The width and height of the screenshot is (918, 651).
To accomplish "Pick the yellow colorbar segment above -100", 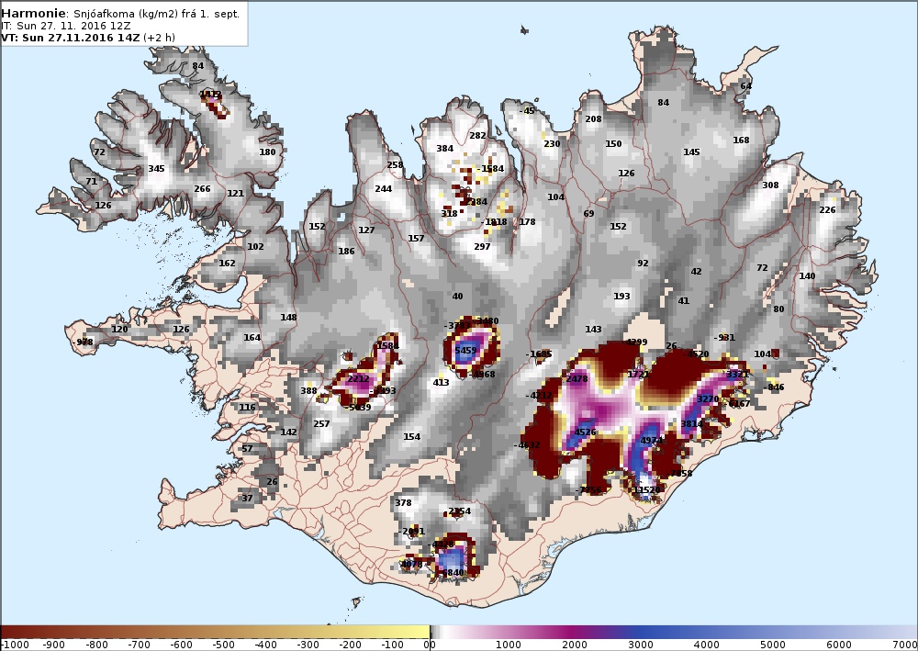I will coord(392,632).
